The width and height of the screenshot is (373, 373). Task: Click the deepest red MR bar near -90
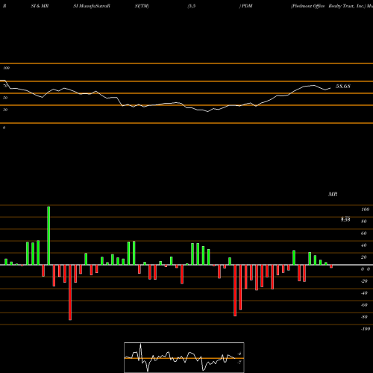(x=70, y=292)
